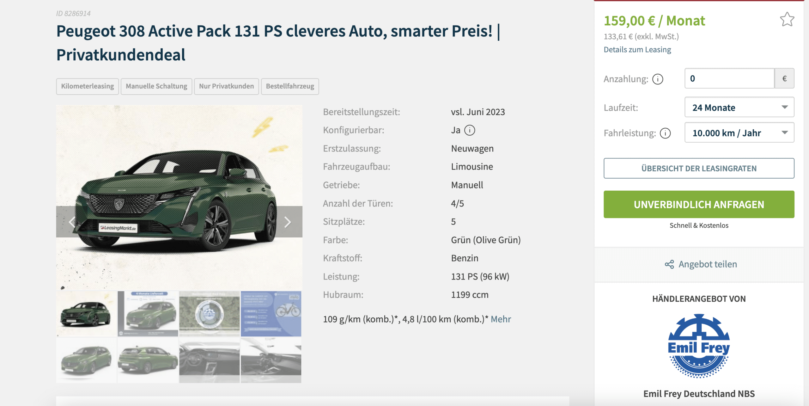This screenshot has height=406, width=809.
Task: Click vsl. Juni 2023 value
Action: click(478, 112)
